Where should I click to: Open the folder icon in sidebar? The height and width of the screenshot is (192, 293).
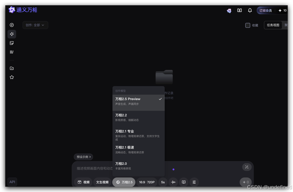(12, 68)
